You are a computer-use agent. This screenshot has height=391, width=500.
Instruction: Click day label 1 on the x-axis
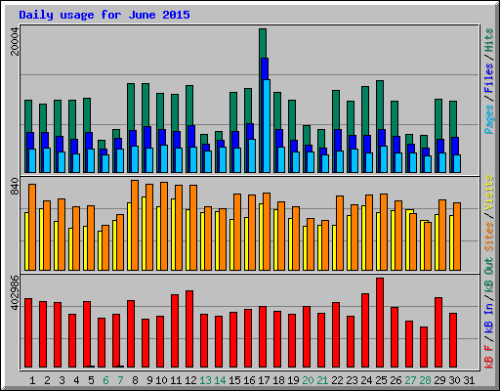(32, 380)
